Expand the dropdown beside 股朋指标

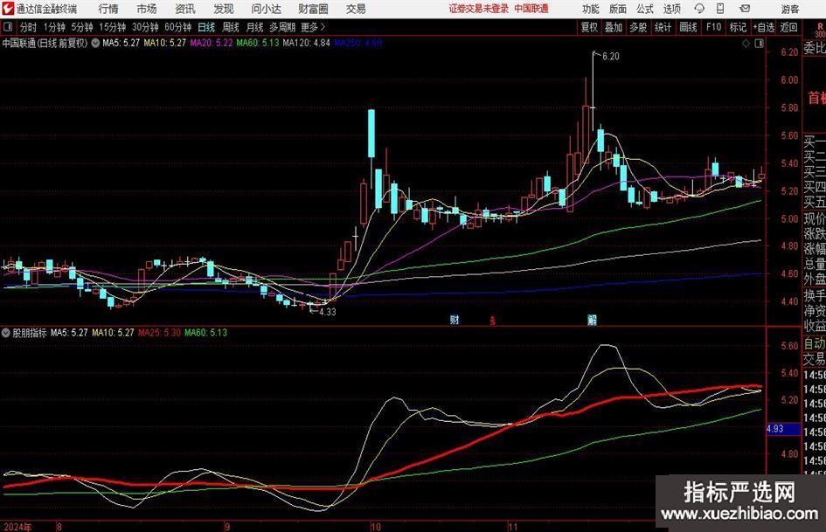[6, 333]
